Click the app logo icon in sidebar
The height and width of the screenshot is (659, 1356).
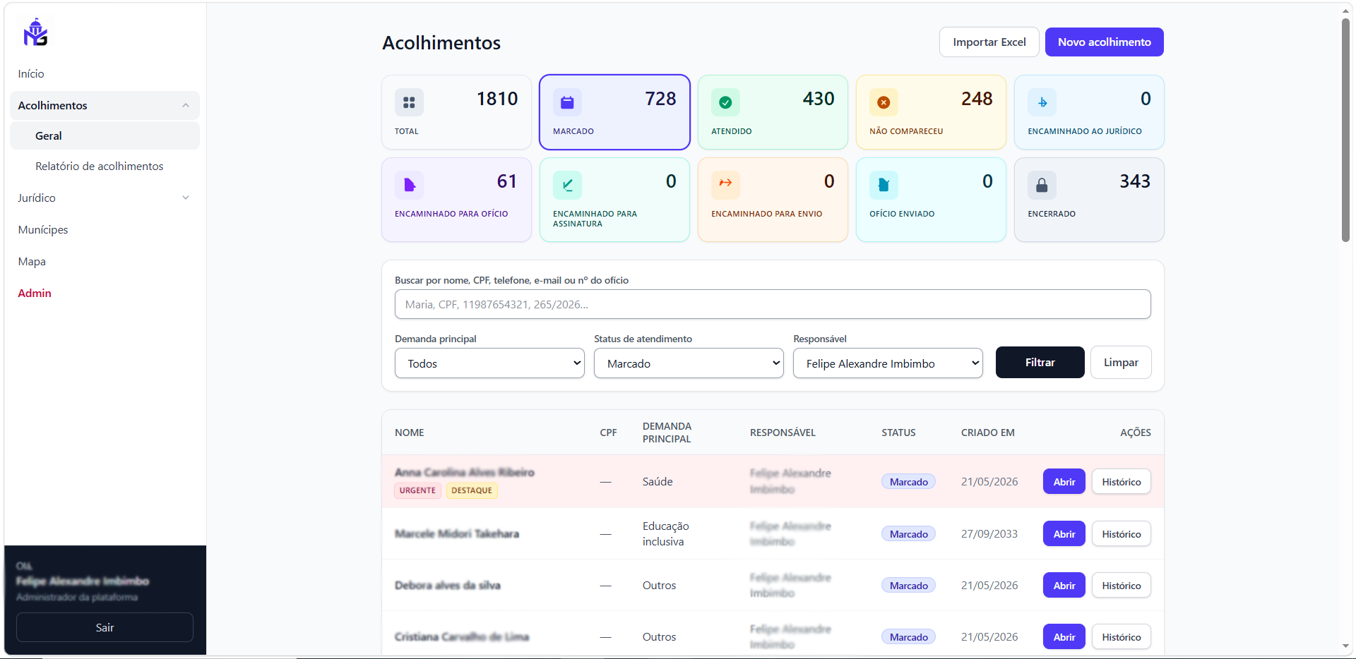pos(35,32)
